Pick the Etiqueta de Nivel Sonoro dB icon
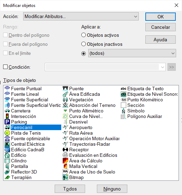This screenshot has height=195, width=182. pyautogui.click(x=124, y=94)
